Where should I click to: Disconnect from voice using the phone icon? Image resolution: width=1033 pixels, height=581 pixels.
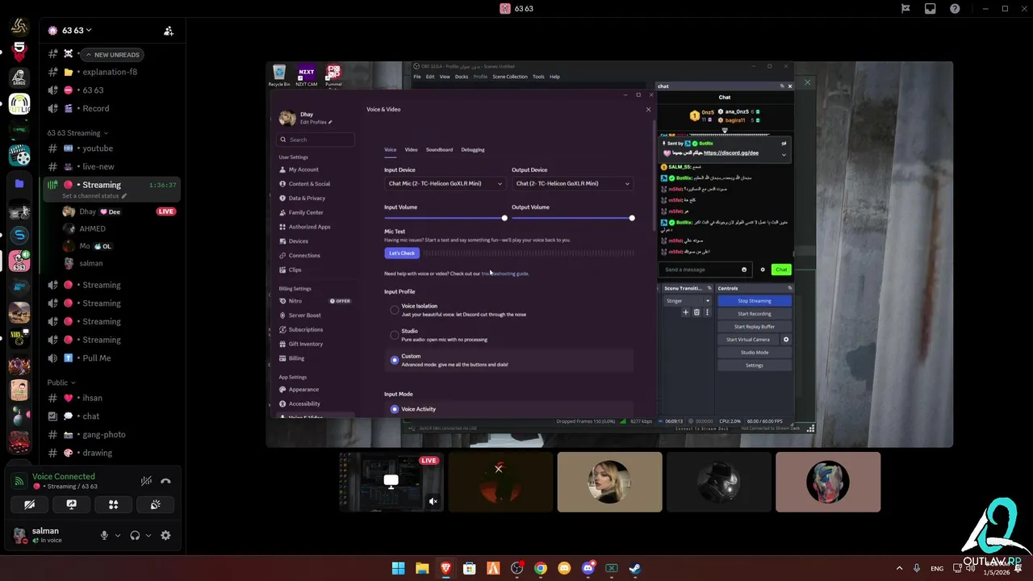(165, 481)
